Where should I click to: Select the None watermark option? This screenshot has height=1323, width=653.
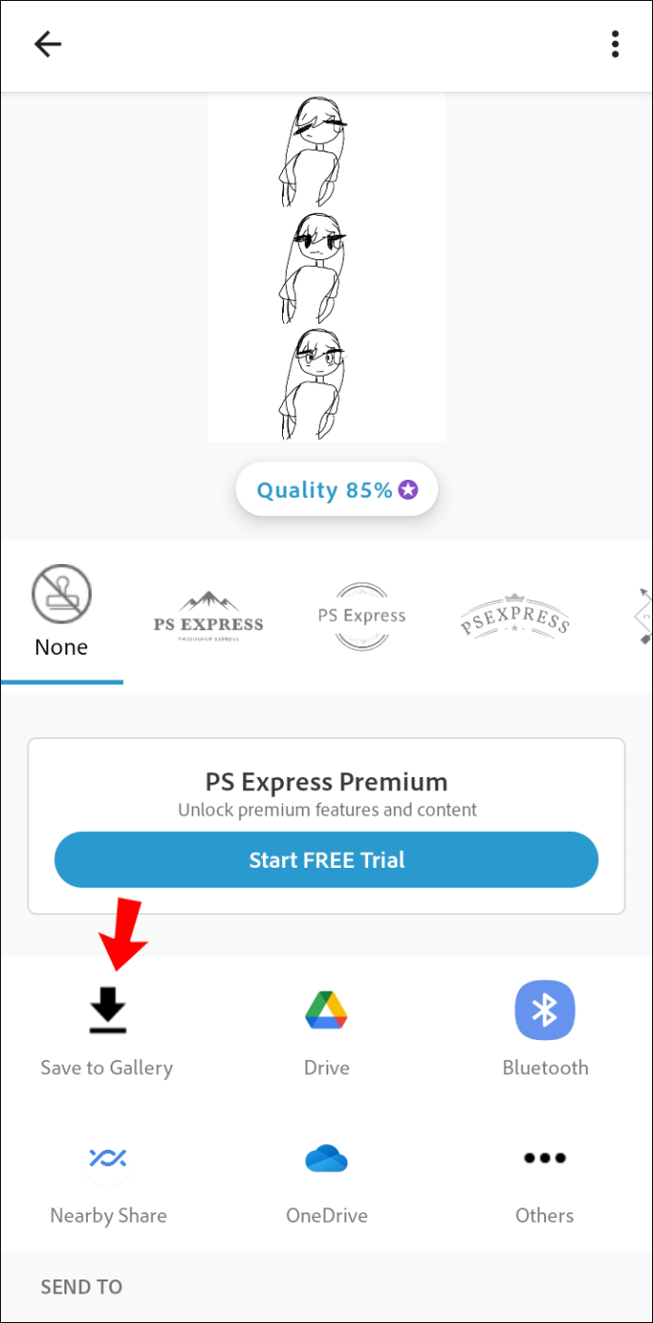(x=62, y=611)
